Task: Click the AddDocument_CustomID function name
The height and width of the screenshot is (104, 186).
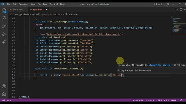Action: [x=67, y=69]
